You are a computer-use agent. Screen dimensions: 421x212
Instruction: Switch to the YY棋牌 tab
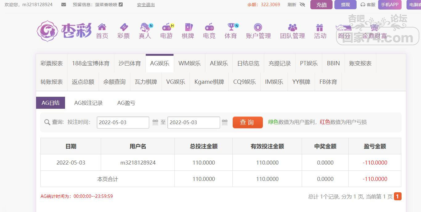301,82
